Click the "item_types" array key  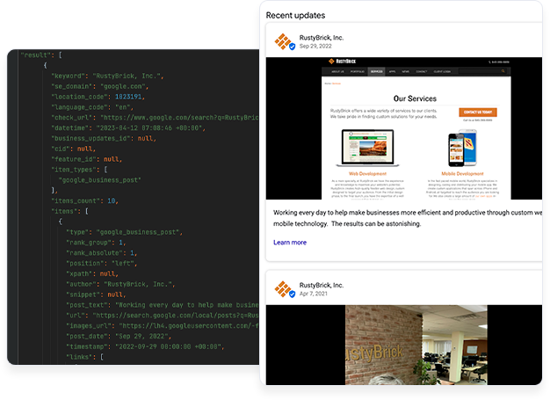[74, 170]
